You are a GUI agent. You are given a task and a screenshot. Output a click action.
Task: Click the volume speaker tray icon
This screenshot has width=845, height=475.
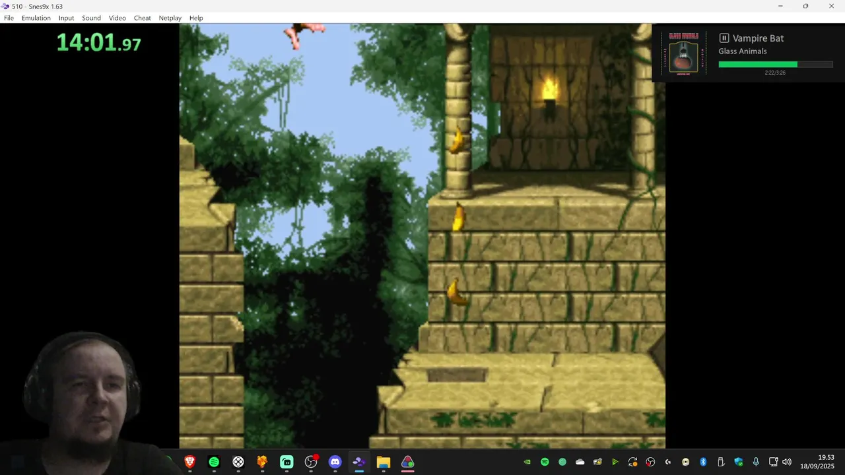tap(787, 462)
